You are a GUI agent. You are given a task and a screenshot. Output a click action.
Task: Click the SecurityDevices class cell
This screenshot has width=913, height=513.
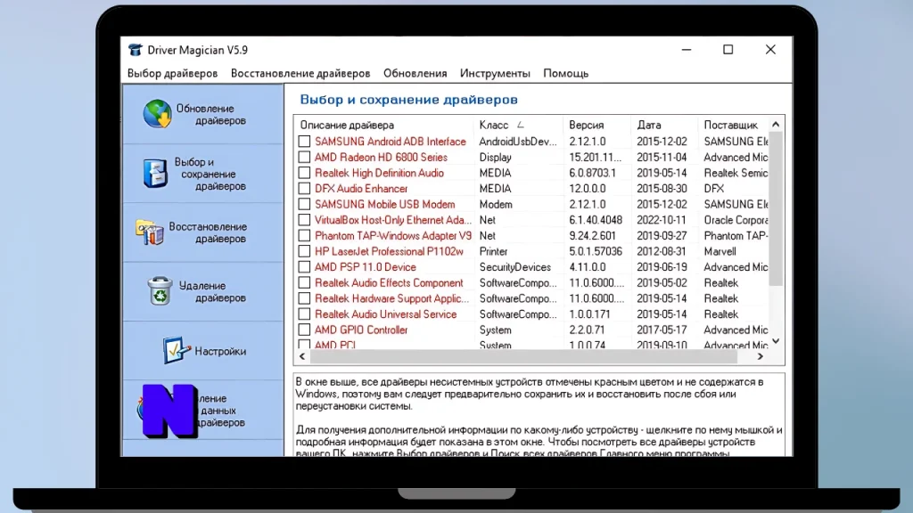514,267
